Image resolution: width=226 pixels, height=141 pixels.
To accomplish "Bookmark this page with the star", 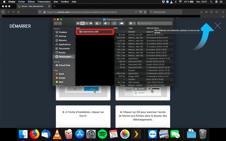I will tap(145, 12).
